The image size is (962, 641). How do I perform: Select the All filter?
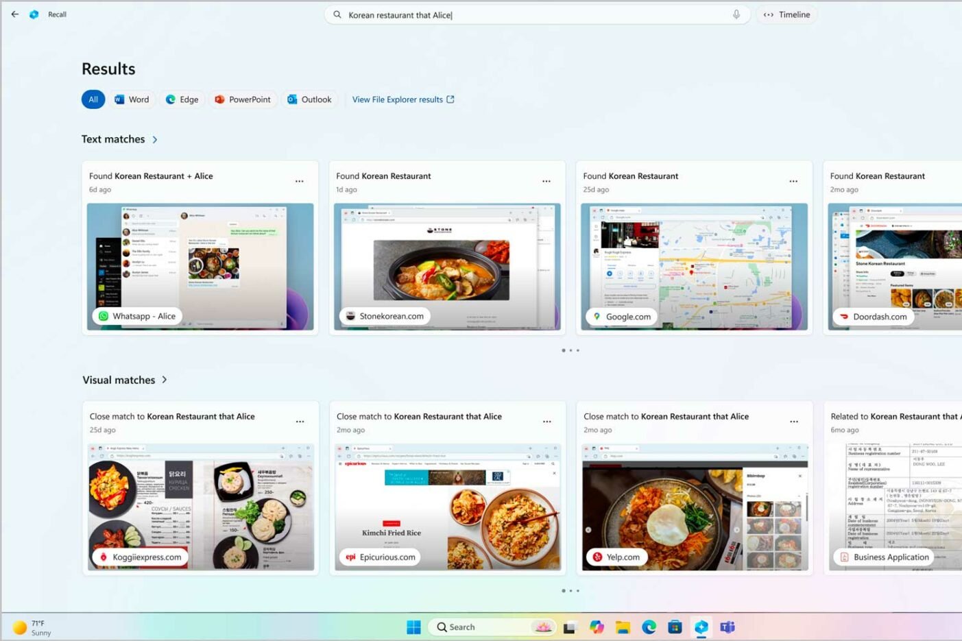tap(93, 99)
